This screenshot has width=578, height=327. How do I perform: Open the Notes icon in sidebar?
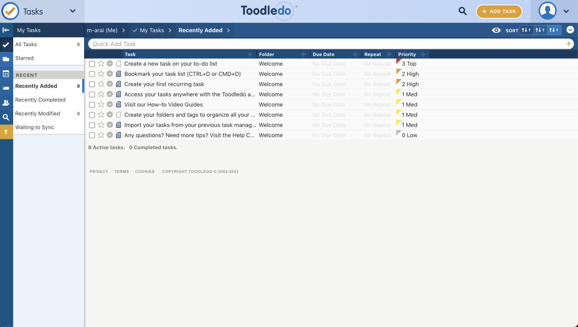6,88
